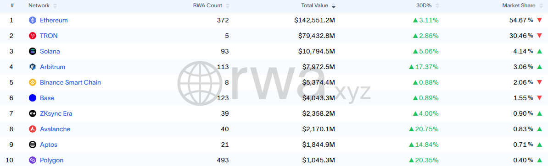Click the red TRON logo icon

pyautogui.click(x=33, y=36)
